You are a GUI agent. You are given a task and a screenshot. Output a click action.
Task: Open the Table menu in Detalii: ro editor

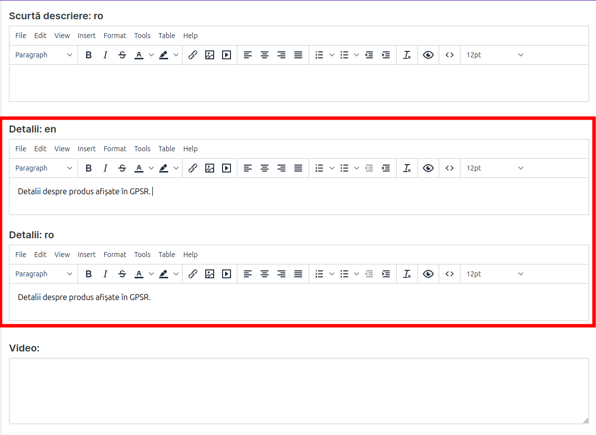point(167,255)
